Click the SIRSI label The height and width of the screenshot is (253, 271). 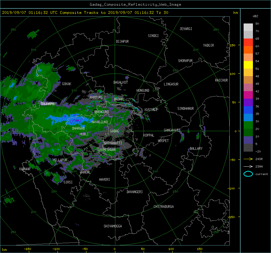point(68,182)
